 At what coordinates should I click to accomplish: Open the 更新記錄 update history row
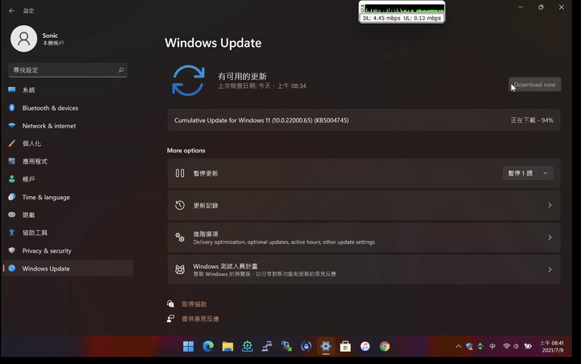(x=364, y=205)
